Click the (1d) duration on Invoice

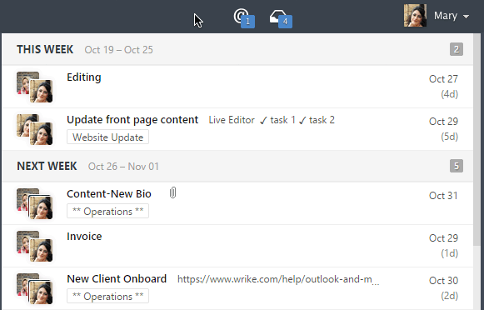click(x=450, y=253)
